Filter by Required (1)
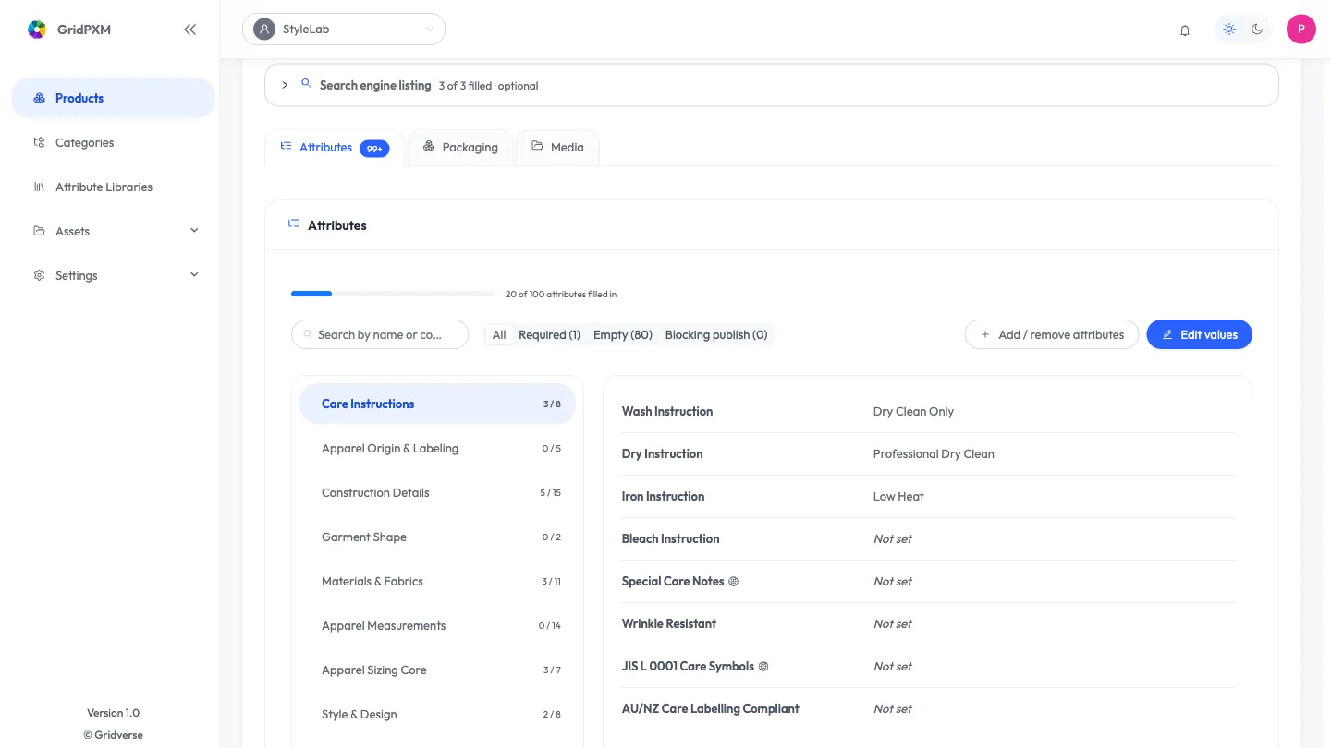 (549, 334)
